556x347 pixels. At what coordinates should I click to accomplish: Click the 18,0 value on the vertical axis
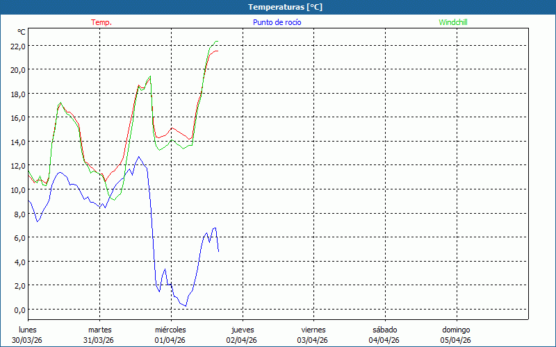17,94
